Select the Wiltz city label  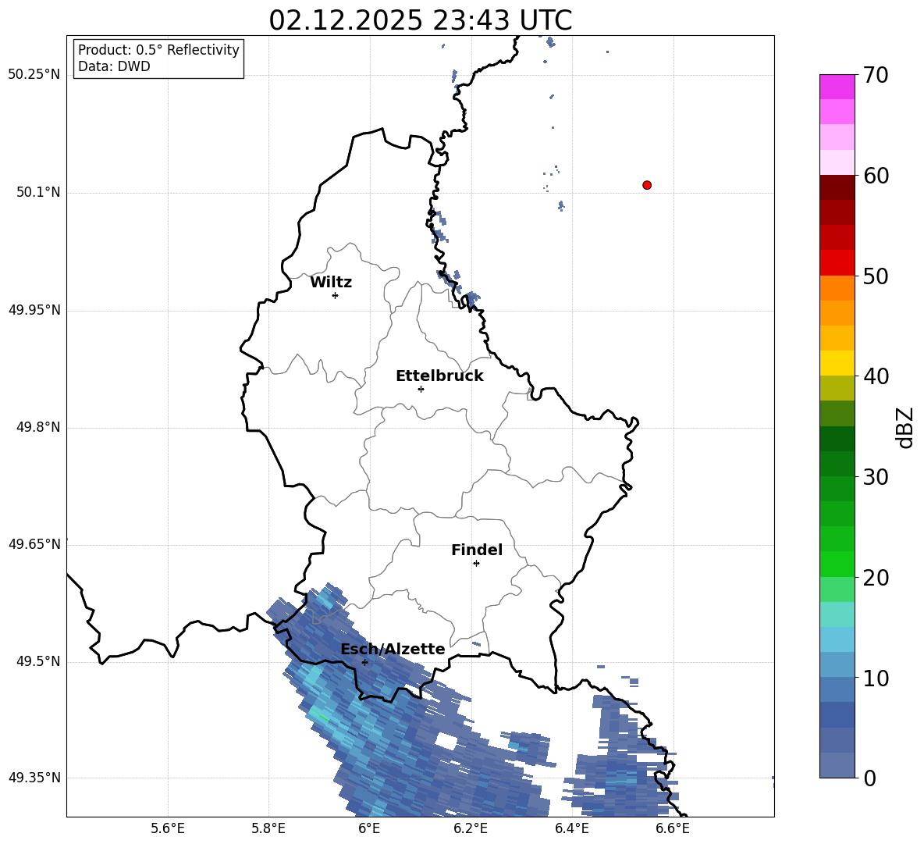point(331,283)
